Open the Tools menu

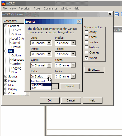37,8
